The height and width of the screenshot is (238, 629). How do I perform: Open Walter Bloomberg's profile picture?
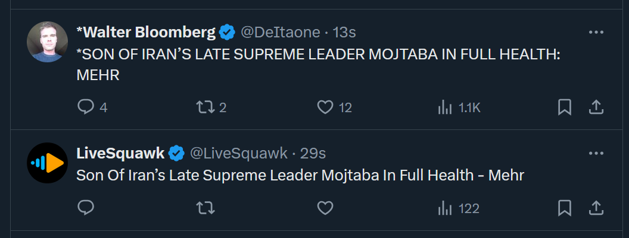point(47,42)
